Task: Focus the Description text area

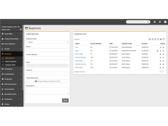Action: tap(47, 91)
